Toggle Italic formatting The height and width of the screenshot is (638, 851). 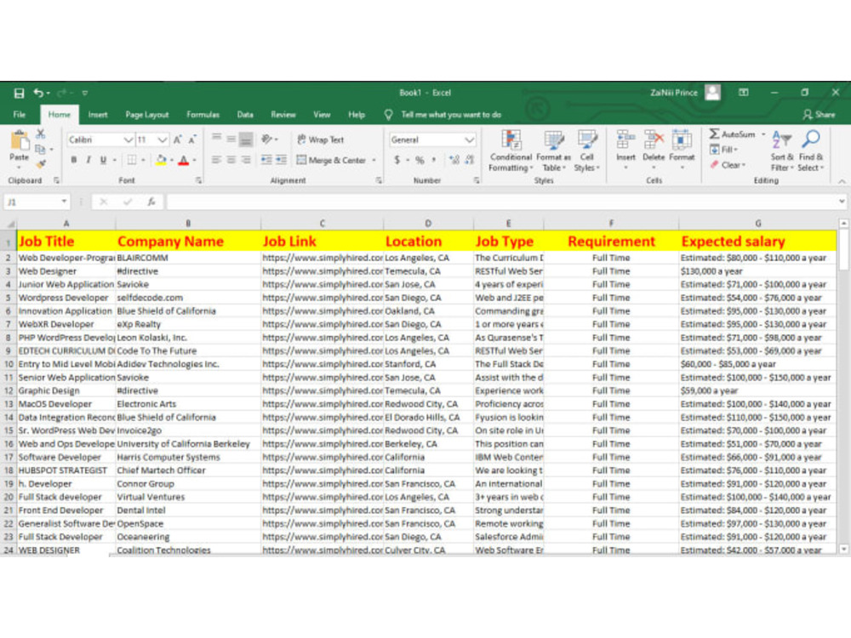89,160
